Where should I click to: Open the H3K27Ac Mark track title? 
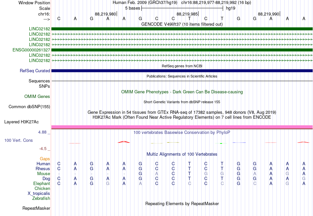pyautogui.click(x=182, y=117)
